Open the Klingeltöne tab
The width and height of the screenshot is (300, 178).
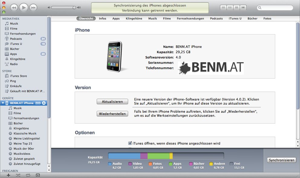click(x=134, y=18)
